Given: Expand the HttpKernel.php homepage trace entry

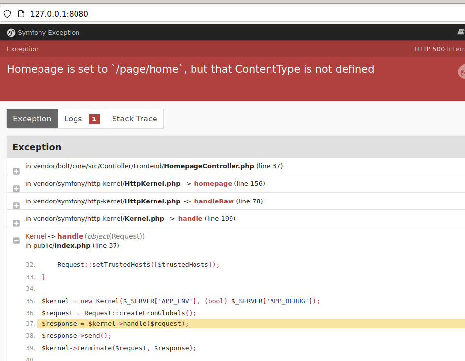Looking at the screenshot, I should (16, 188).
